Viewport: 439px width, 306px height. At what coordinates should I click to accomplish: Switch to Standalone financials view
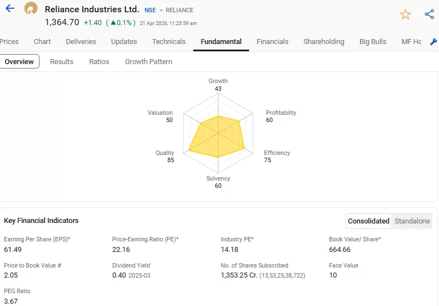pos(412,221)
